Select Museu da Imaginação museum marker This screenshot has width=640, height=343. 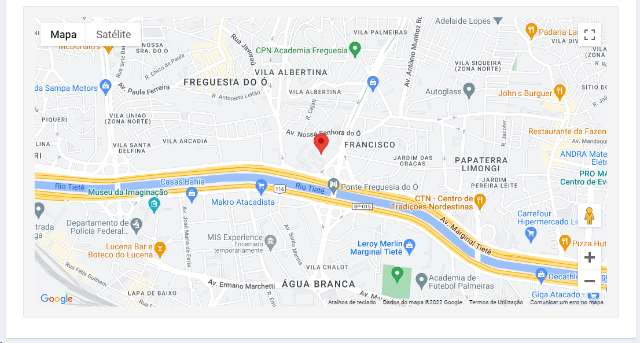coord(154,205)
